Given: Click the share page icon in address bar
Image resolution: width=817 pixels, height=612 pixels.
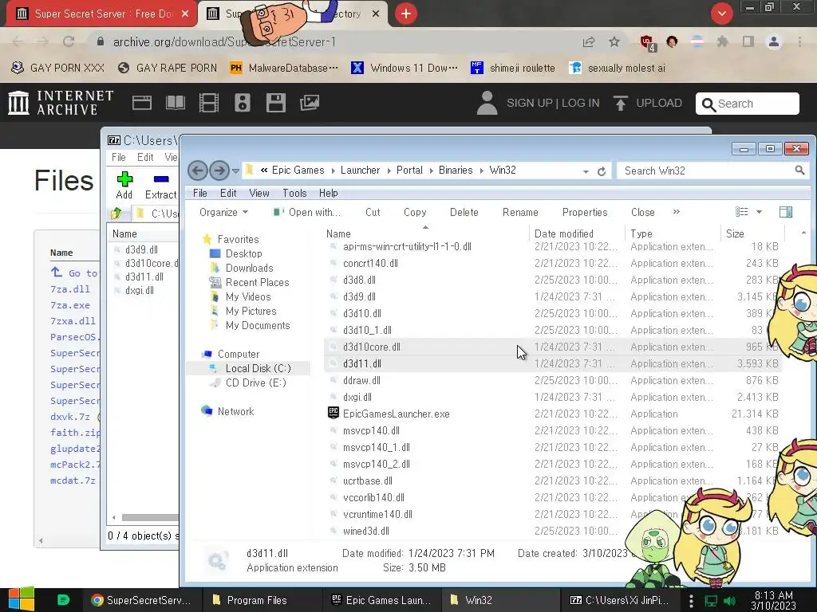Looking at the screenshot, I should click(x=589, y=41).
